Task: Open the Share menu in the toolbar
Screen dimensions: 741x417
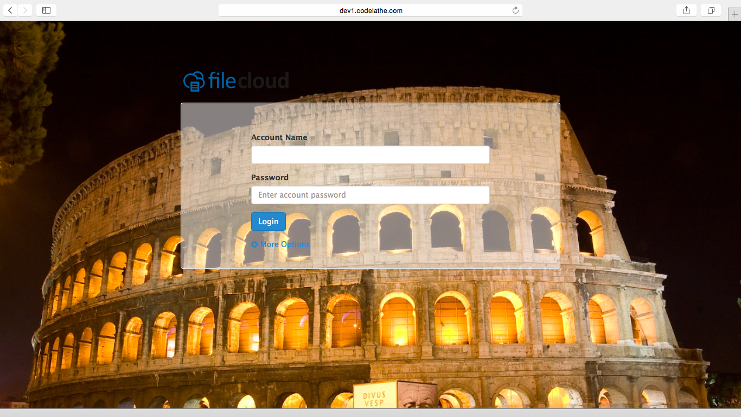Action: point(686,10)
